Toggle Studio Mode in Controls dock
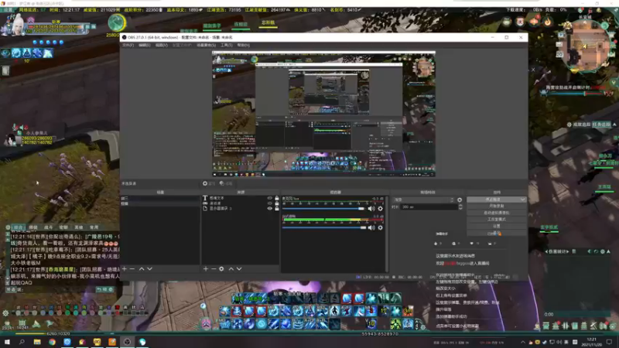Screen dimensions: 619x348 496,220
